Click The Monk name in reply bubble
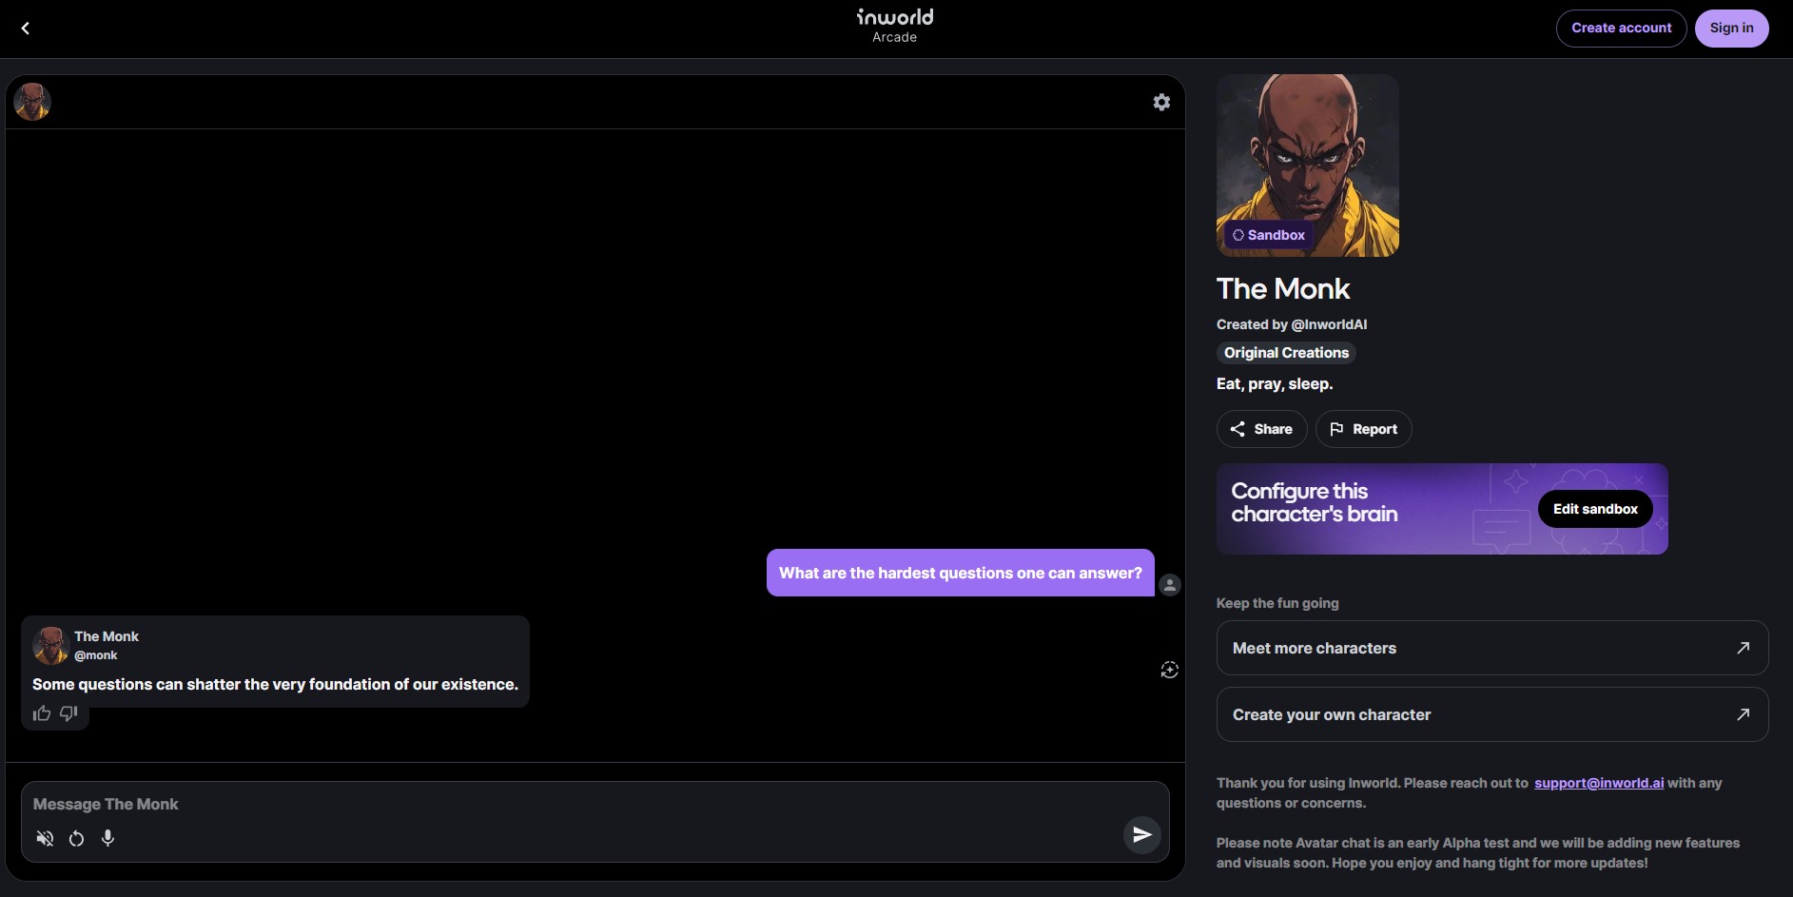 [107, 636]
